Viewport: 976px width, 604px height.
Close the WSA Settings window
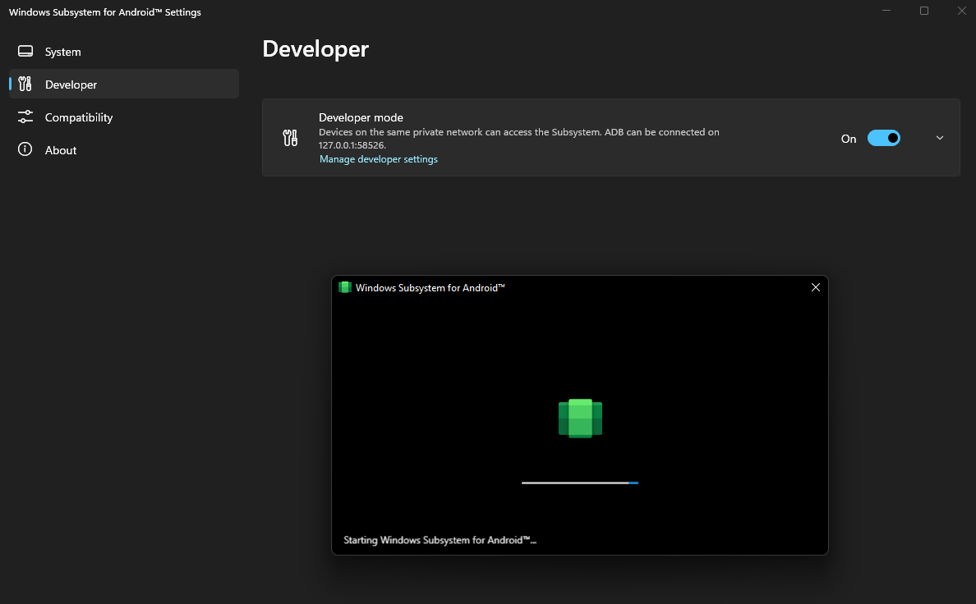(961, 11)
